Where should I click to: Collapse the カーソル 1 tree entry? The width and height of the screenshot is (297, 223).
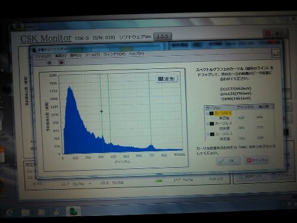[x=207, y=114]
